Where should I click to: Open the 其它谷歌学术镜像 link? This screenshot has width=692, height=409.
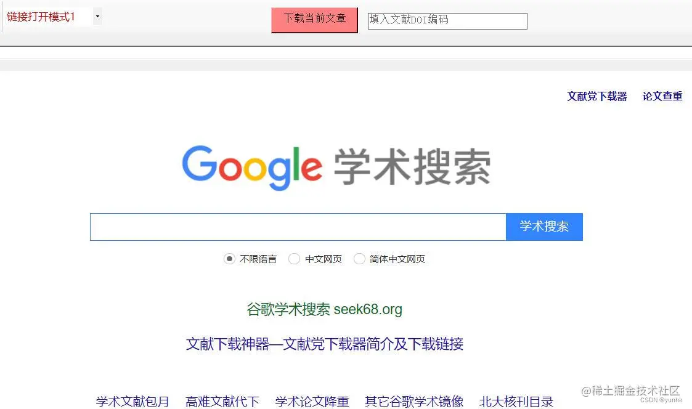tap(414, 402)
